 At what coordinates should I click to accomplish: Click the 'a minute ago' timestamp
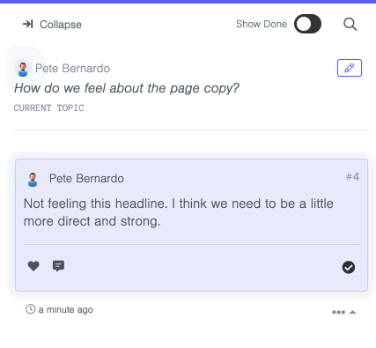click(65, 309)
